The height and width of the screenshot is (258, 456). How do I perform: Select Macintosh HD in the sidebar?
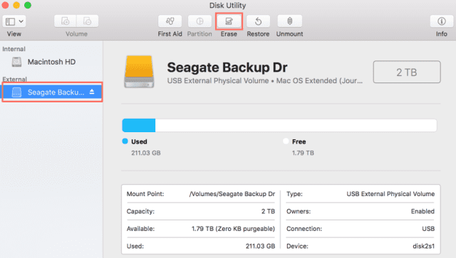pyautogui.click(x=51, y=62)
